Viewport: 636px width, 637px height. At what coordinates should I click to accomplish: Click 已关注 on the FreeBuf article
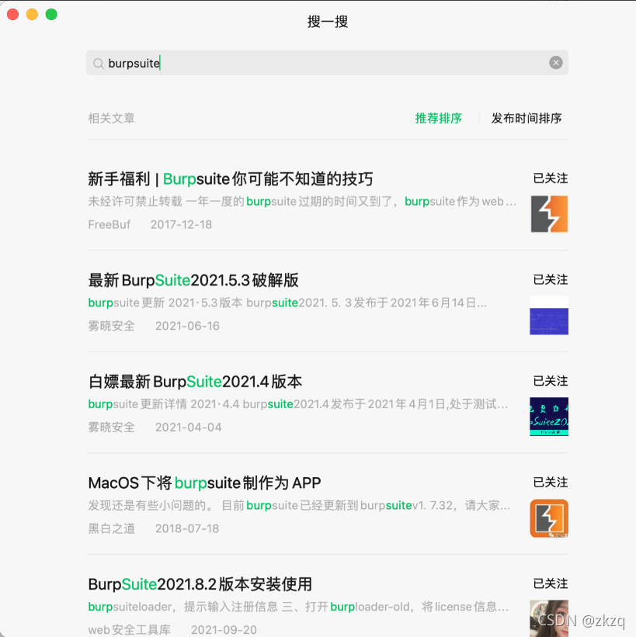click(551, 178)
